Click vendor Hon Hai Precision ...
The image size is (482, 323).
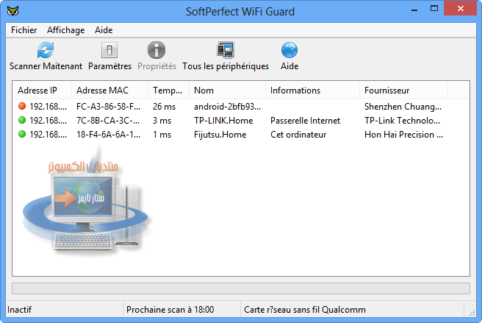[x=403, y=135]
